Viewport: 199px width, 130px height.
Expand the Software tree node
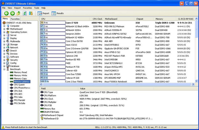pos(4,57)
